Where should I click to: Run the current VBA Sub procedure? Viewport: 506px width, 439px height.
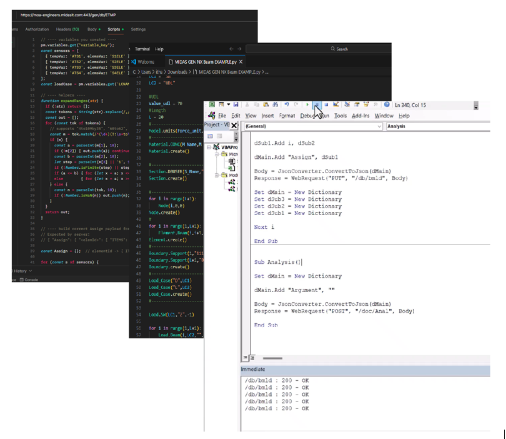pyautogui.click(x=307, y=103)
